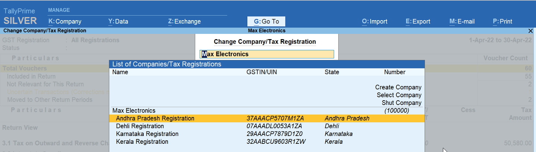Open the Print menu
Viewport: 536px width, 152px height.
coord(502,22)
